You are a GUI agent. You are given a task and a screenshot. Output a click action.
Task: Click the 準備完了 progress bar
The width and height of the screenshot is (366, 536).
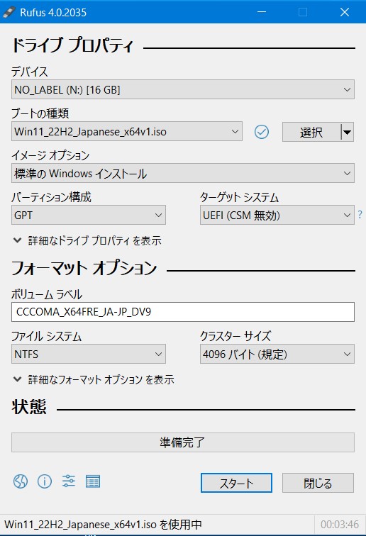pyautogui.click(x=183, y=442)
